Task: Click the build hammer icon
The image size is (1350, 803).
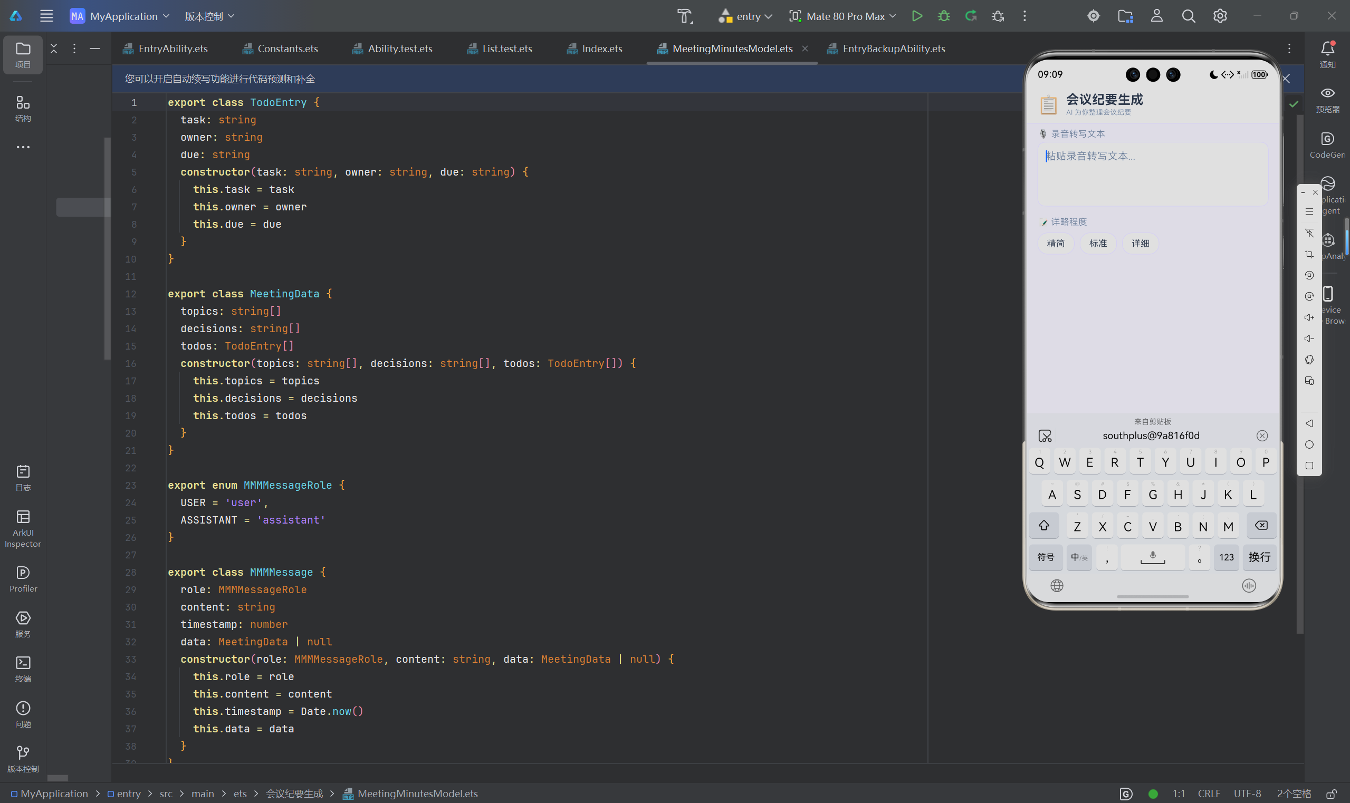Action: pos(685,16)
